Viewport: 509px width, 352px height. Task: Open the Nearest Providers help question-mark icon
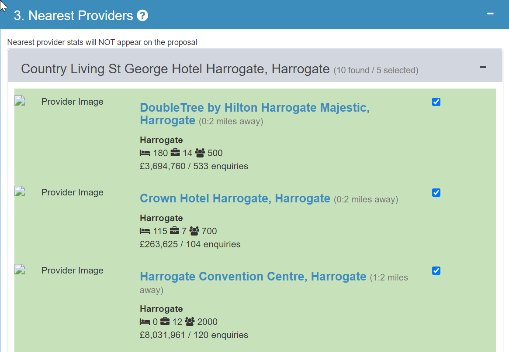click(x=142, y=16)
